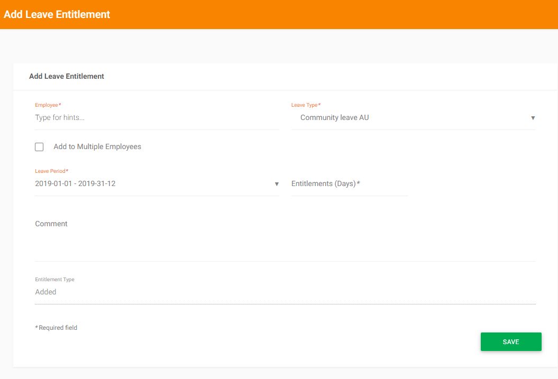
Task: Click the 'Add Leave Entitlement' card heading
Action: [x=67, y=77]
